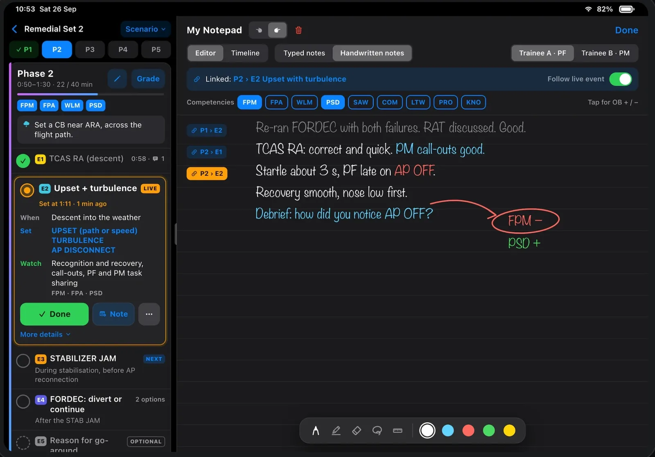Mark FORDEC divert or continue circle
This screenshot has height=457, width=655.
pos(23,401)
